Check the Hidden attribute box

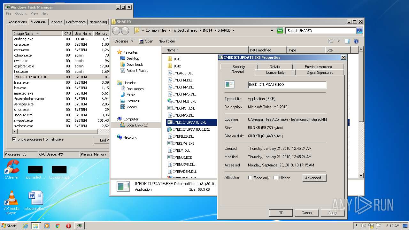coord(275,178)
